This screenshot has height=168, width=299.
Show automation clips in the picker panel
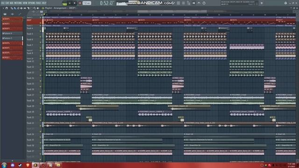(20, 14)
